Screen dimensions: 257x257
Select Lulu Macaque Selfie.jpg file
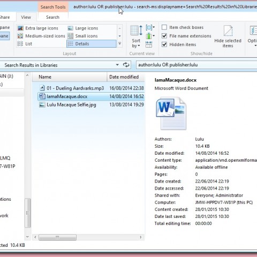tap(91, 104)
